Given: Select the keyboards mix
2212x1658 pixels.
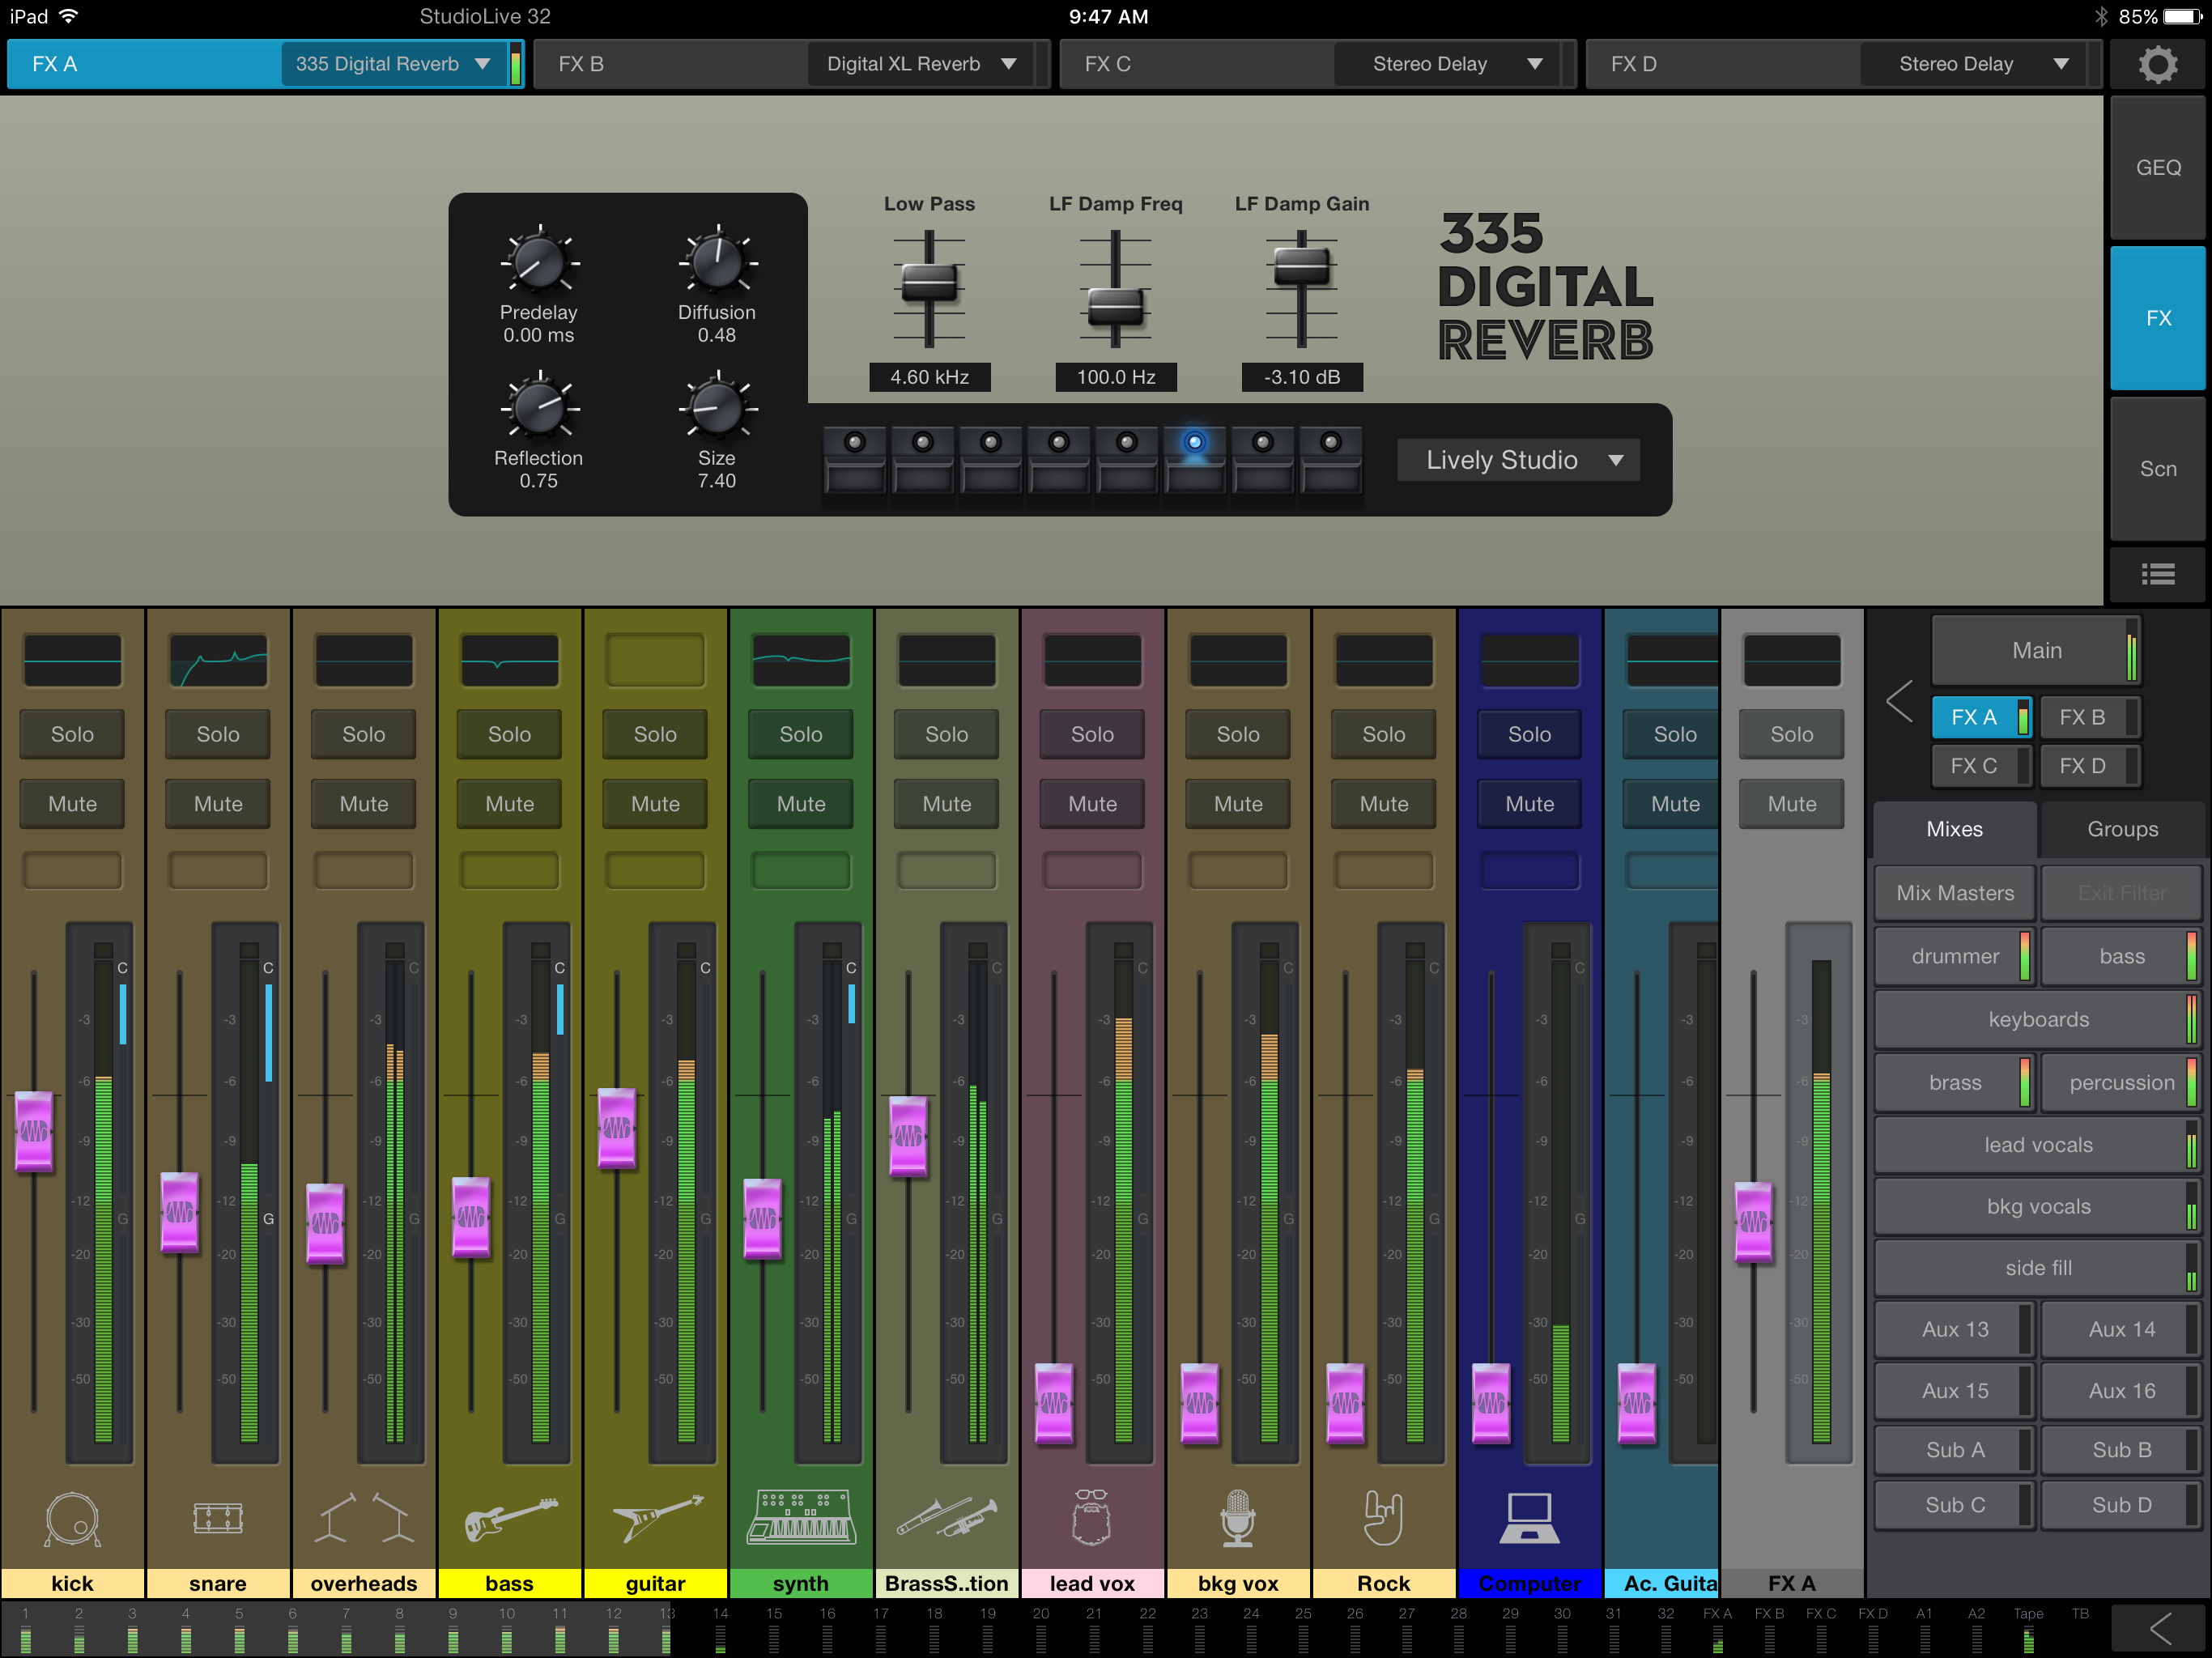Looking at the screenshot, I should click(x=2037, y=1019).
